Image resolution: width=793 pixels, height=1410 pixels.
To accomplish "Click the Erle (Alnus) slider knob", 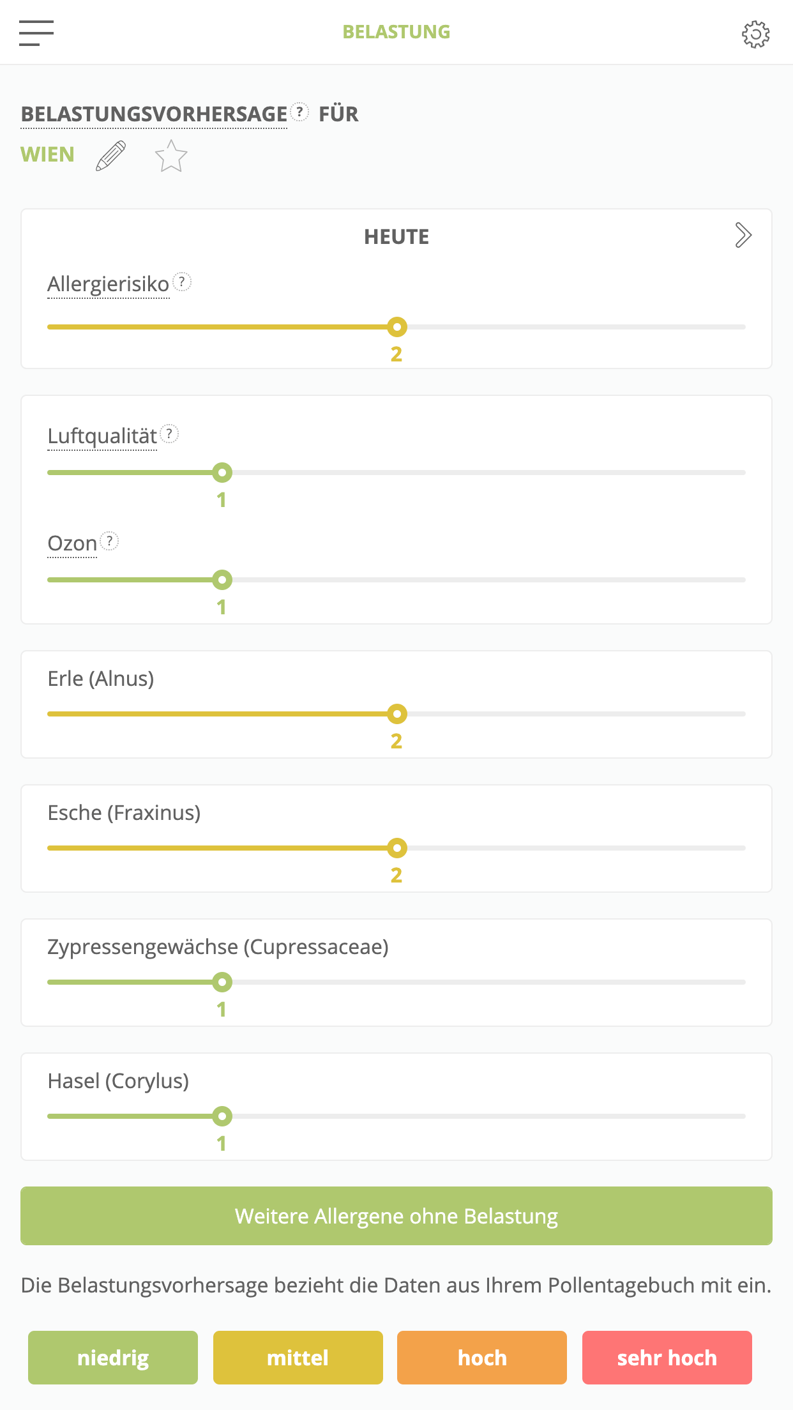I will point(397,714).
